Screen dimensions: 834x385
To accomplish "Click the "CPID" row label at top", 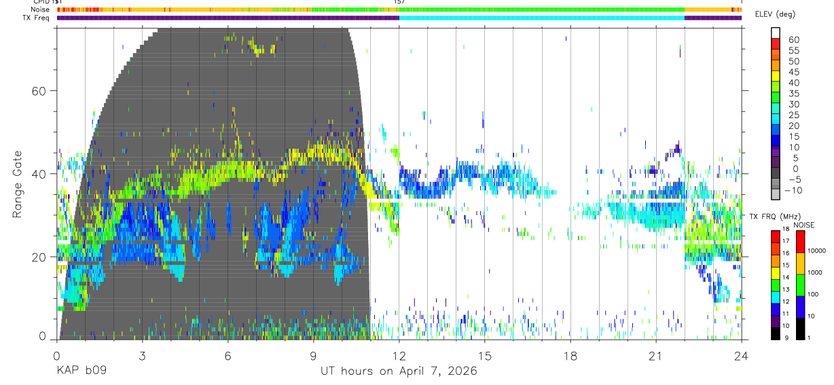I will pos(41,2).
